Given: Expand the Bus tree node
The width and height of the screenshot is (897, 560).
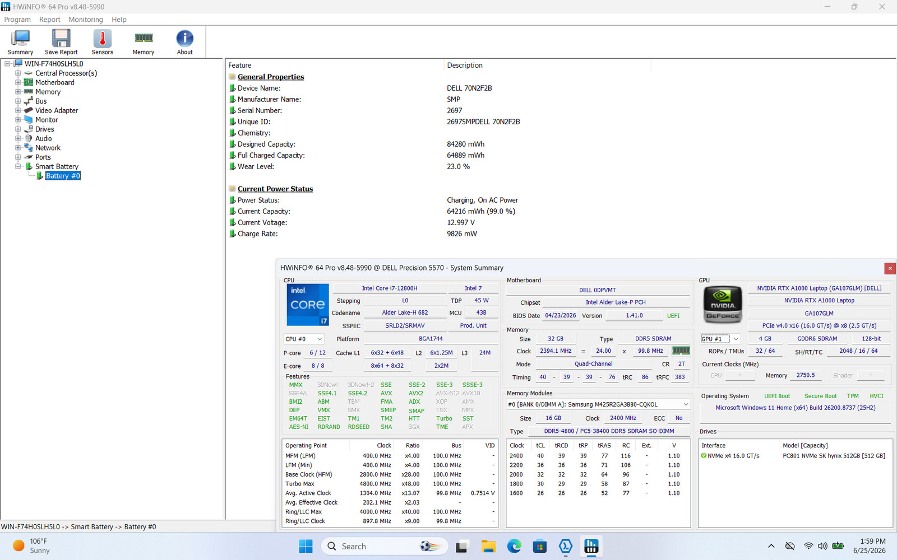Looking at the screenshot, I should click(x=18, y=101).
